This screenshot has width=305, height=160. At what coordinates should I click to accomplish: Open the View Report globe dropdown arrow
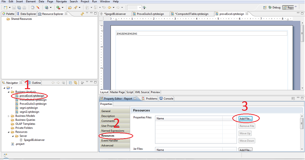(x=51, y=7)
